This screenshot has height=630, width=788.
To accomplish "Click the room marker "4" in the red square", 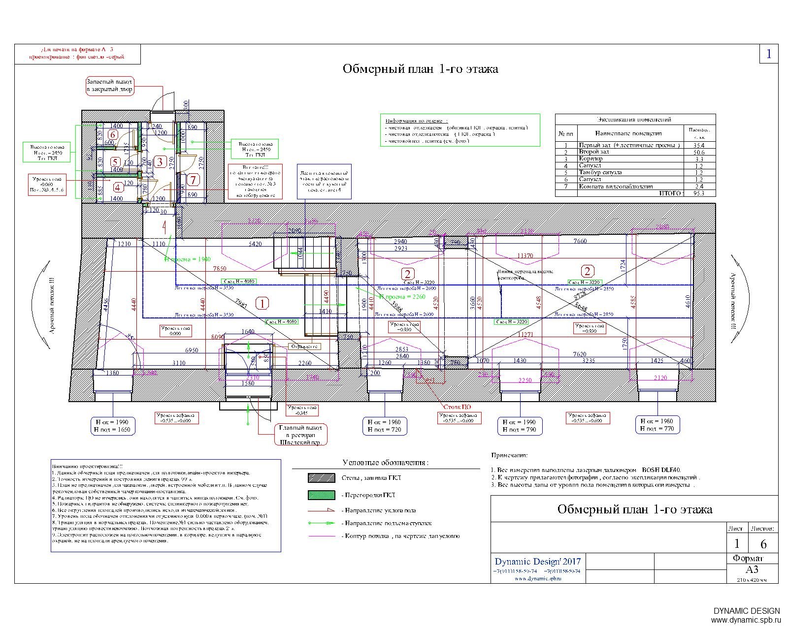I will 117,187.
